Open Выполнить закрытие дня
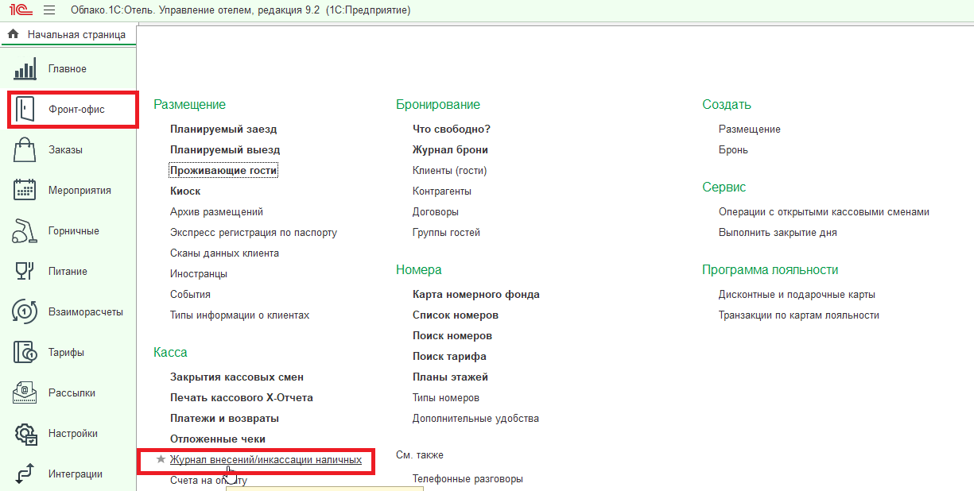The image size is (974, 491). pyautogui.click(x=778, y=232)
